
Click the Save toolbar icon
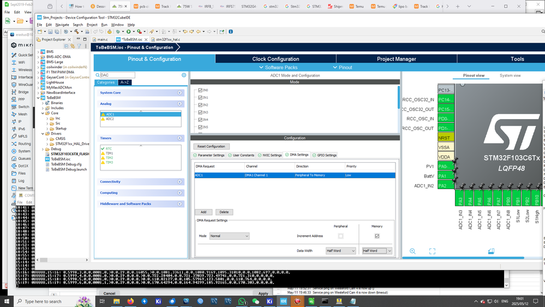coord(50,32)
